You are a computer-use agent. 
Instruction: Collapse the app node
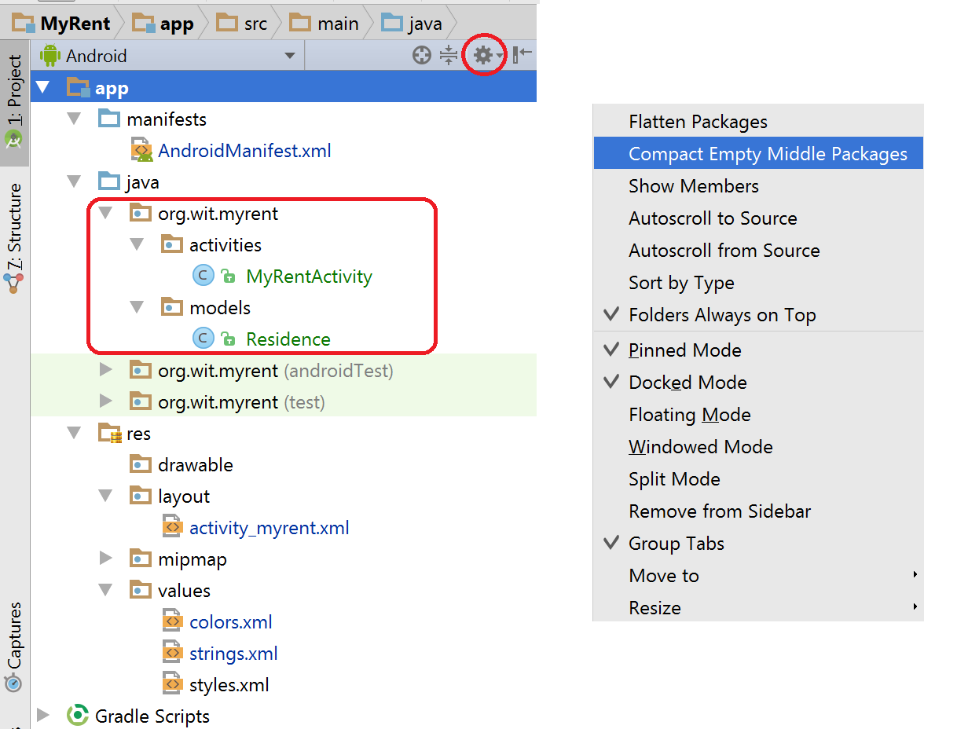pos(43,87)
